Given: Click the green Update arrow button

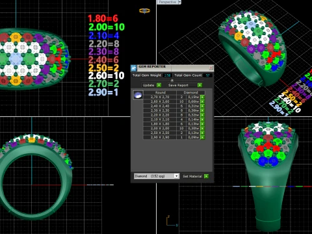Looking at the screenshot, I should click(x=159, y=85).
